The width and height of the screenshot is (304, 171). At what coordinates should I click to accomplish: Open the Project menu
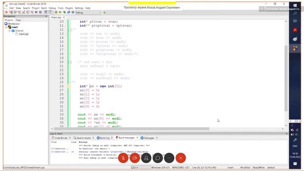[x=36, y=8]
